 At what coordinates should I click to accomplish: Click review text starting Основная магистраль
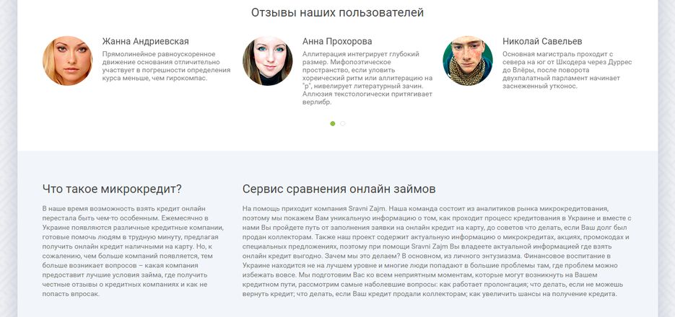567,70
